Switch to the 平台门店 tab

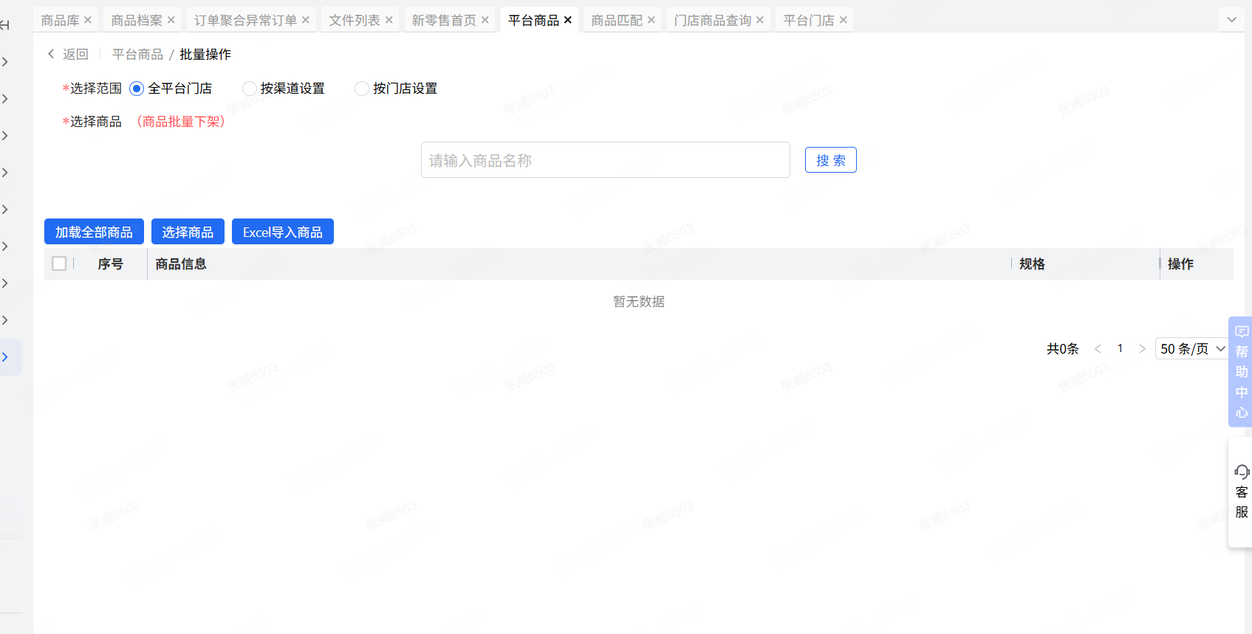(x=809, y=20)
